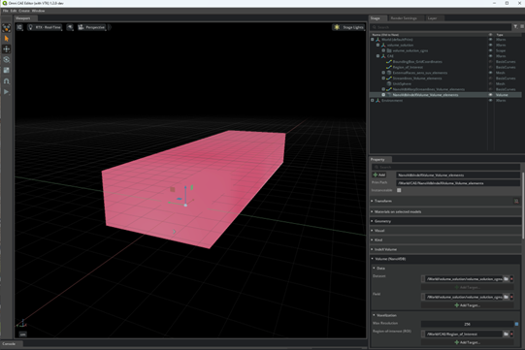Open viewport settings icon menu
Screen dimensions: 525x350
[19, 27]
